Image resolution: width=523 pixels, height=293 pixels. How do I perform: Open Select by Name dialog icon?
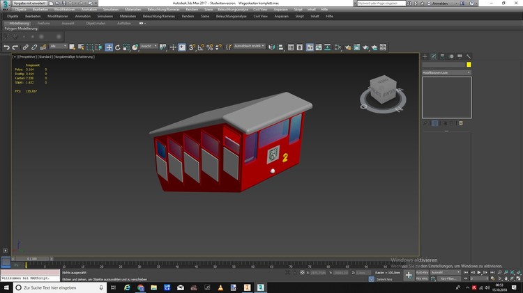click(x=81, y=47)
